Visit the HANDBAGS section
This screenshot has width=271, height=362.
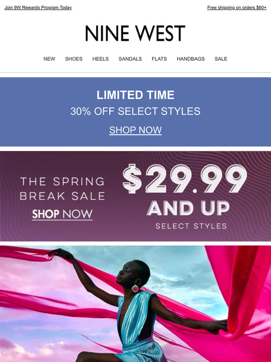(191, 59)
